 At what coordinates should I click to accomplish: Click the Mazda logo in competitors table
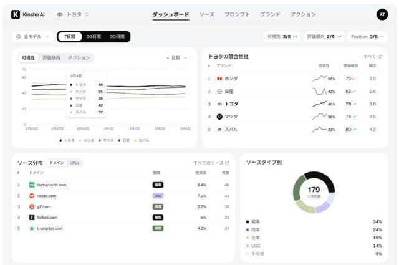click(x=219, y=117)
